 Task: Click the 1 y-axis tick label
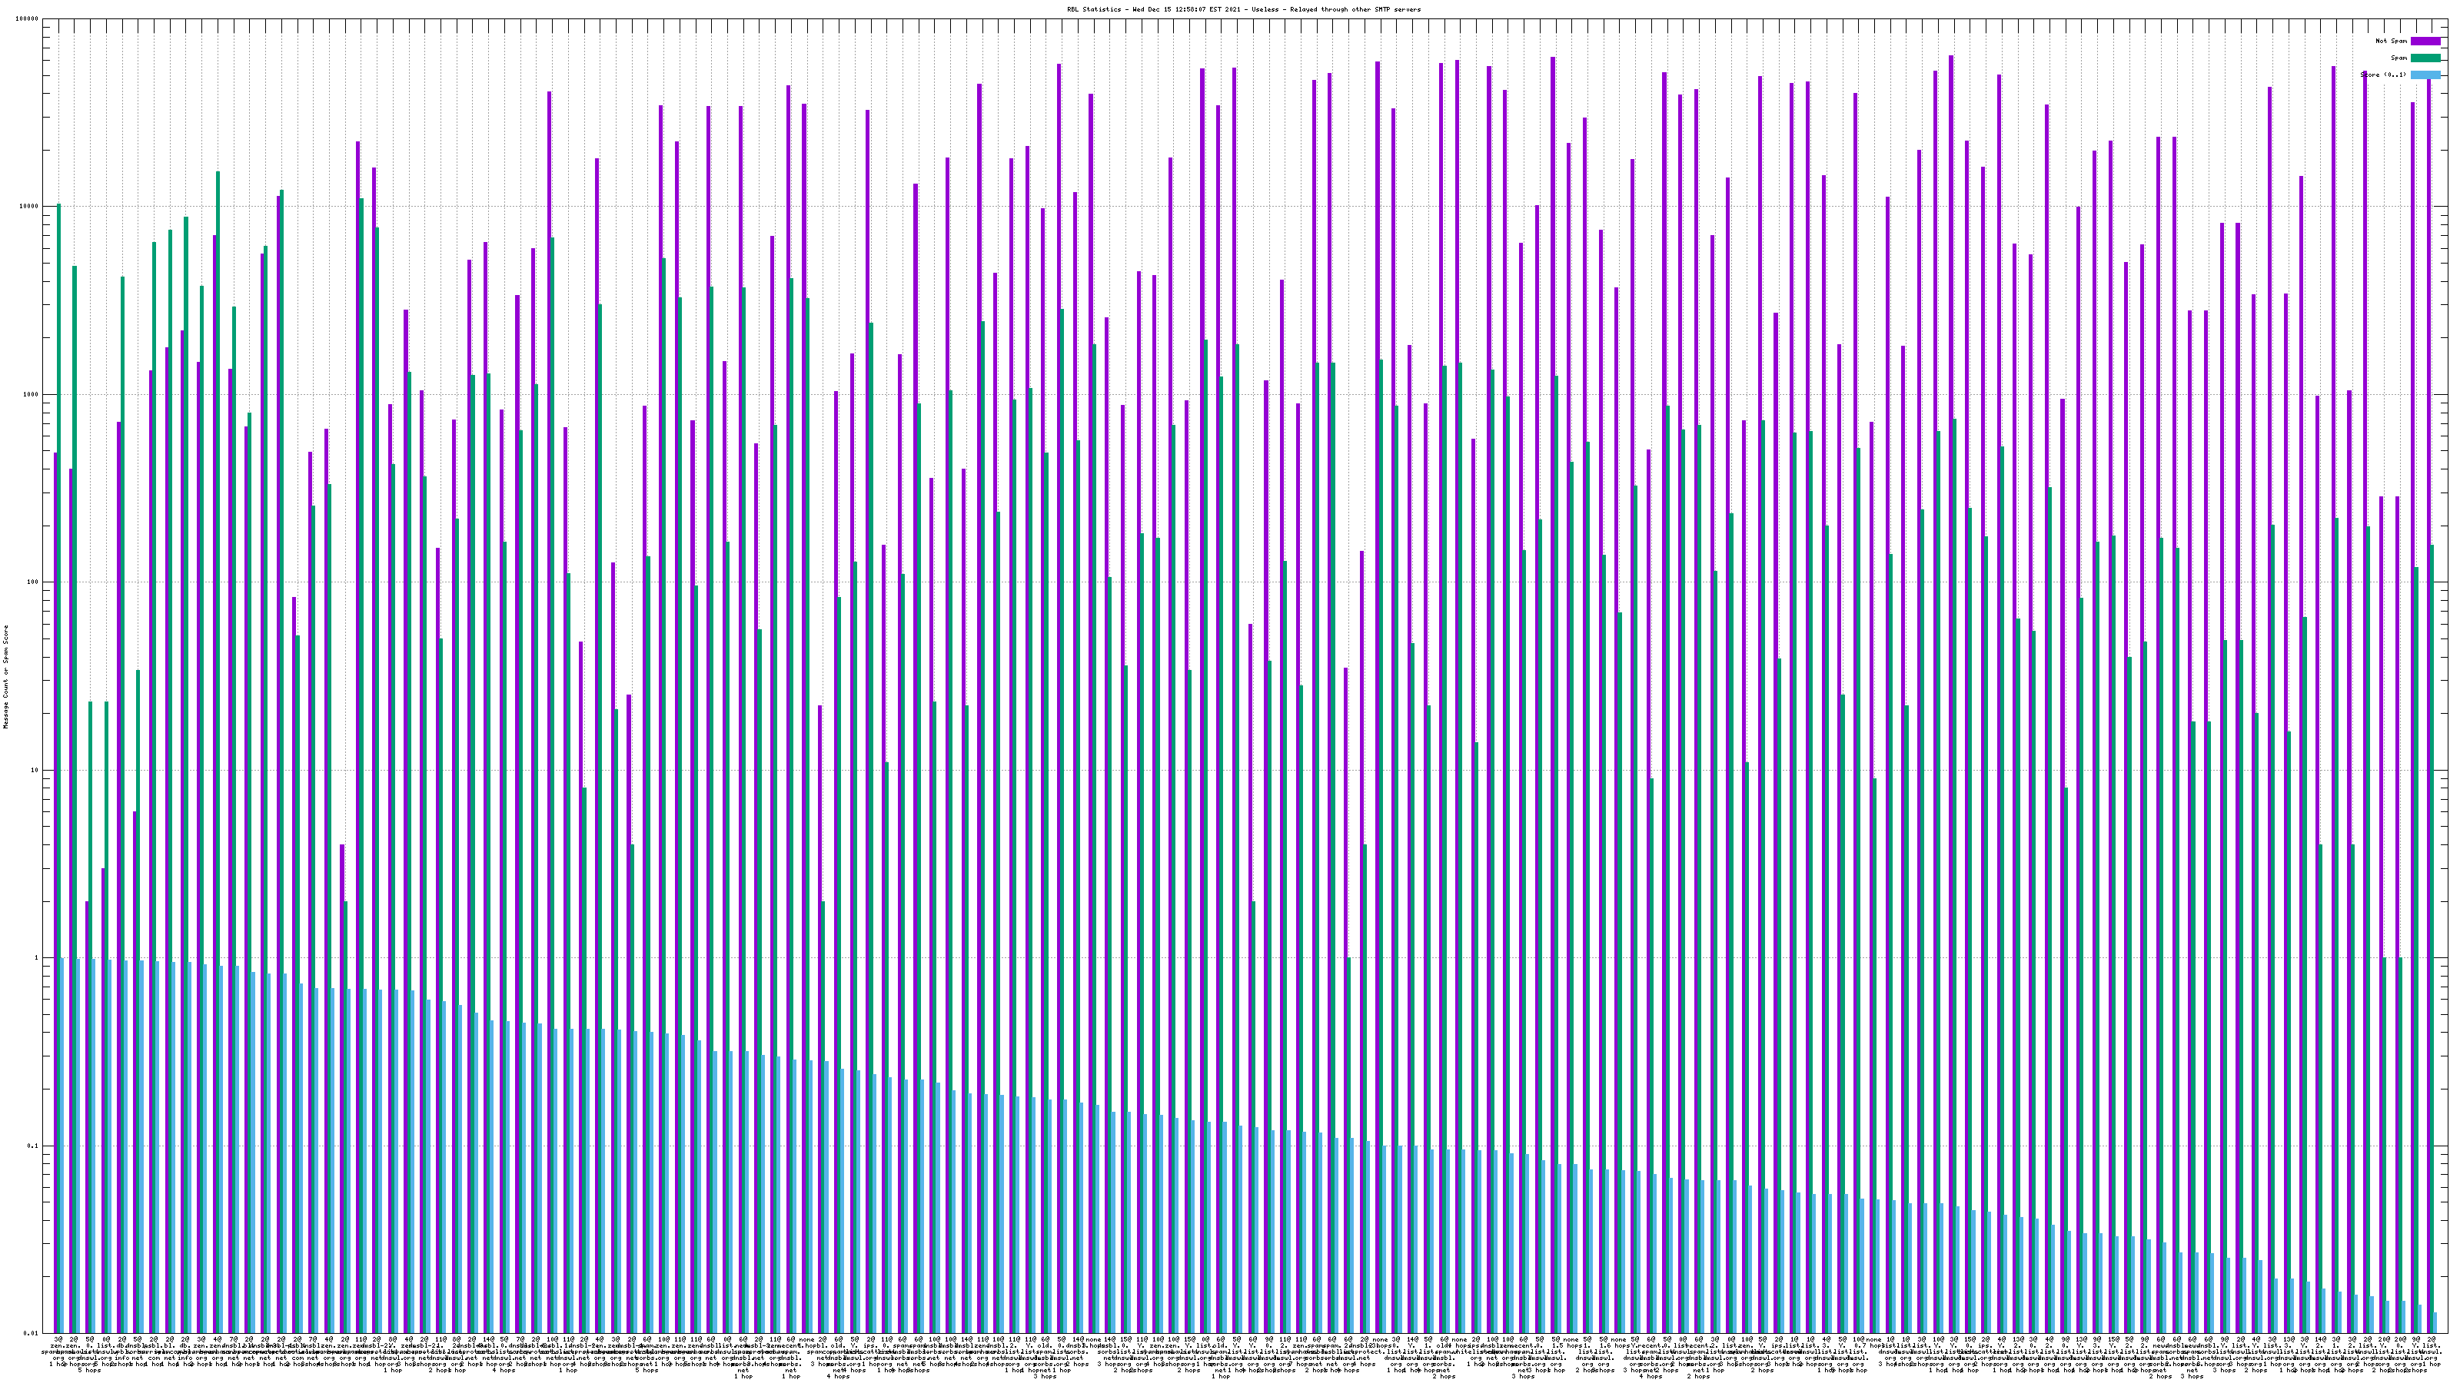37,957
